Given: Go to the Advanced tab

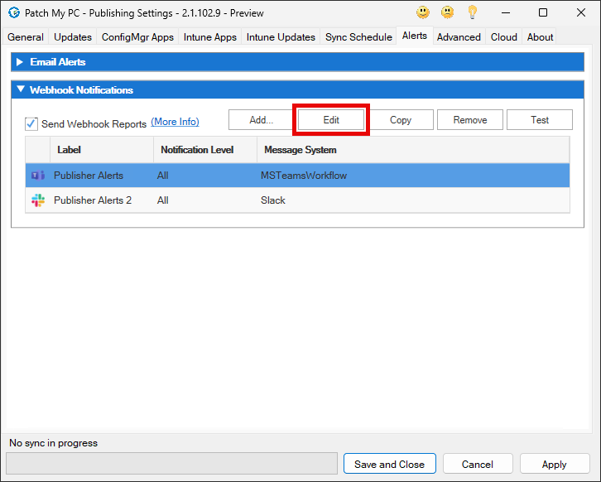Looking at the screenshot, I should [459, 37].
